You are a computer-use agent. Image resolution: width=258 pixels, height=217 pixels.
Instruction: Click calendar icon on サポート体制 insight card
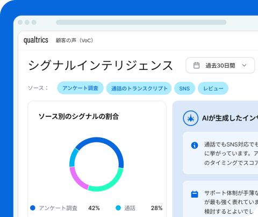pyautogui.click(x=195, y=194)
